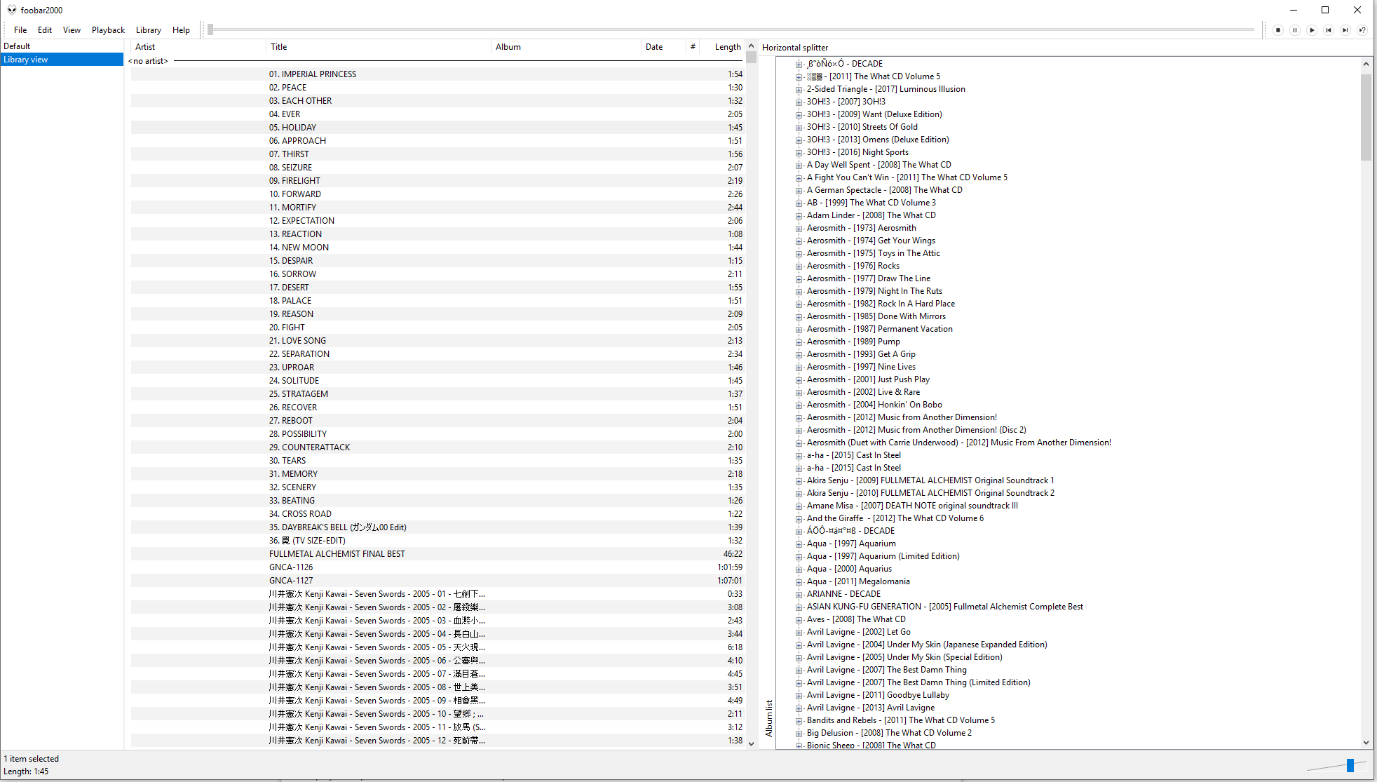Select Kenji Kawai Seven Swords track 12
Viewport: 1377px width, 782px height.
click(437, 741)
